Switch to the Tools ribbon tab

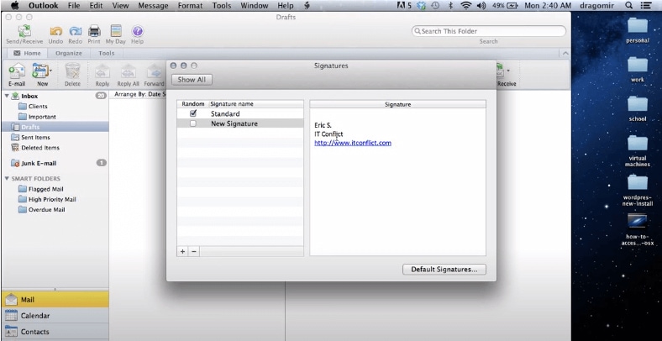click(x=107, y=53)
